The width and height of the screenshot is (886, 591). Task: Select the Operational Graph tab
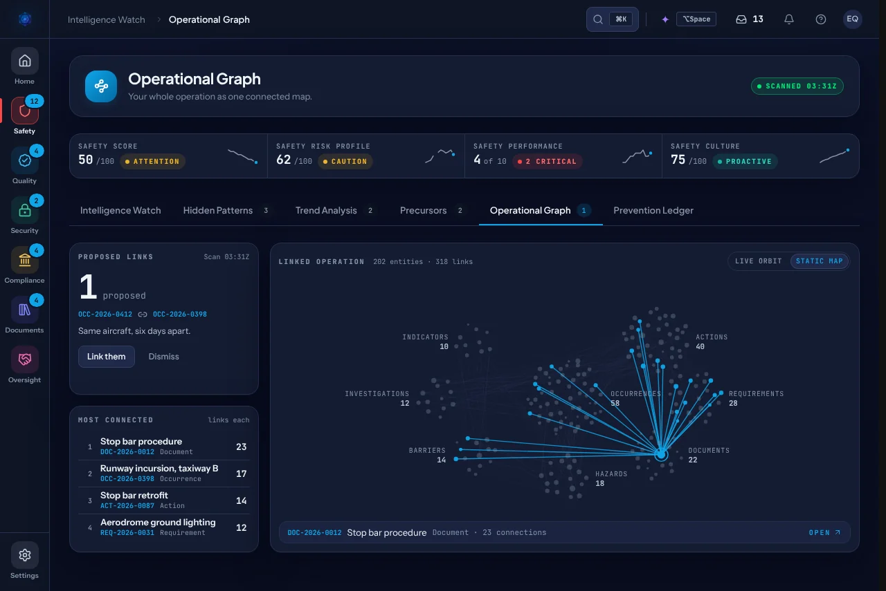coord(541,211)
